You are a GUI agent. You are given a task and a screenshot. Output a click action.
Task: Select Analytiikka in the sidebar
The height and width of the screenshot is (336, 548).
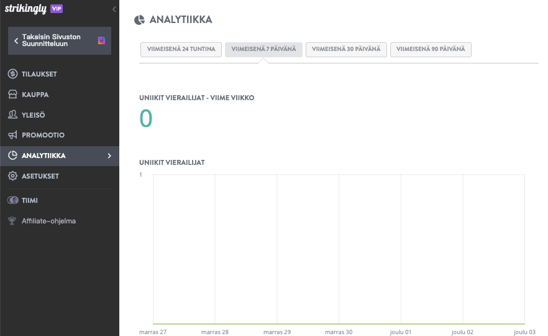[x=60, y=156]
